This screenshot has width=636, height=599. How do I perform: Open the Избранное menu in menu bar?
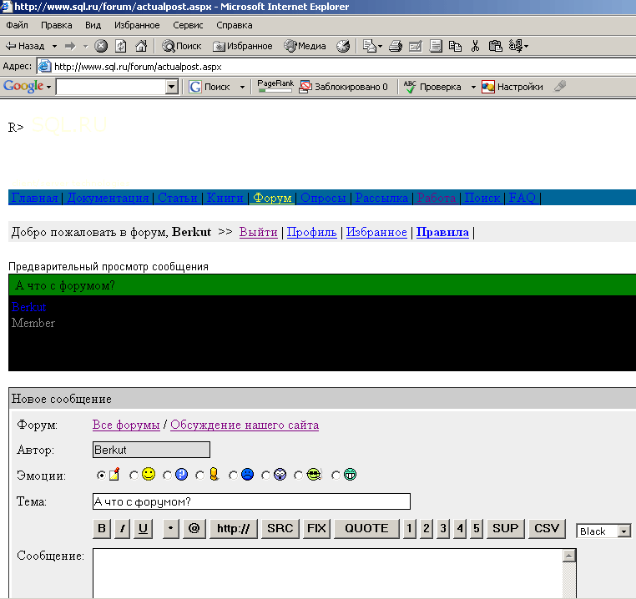point(137,25)
